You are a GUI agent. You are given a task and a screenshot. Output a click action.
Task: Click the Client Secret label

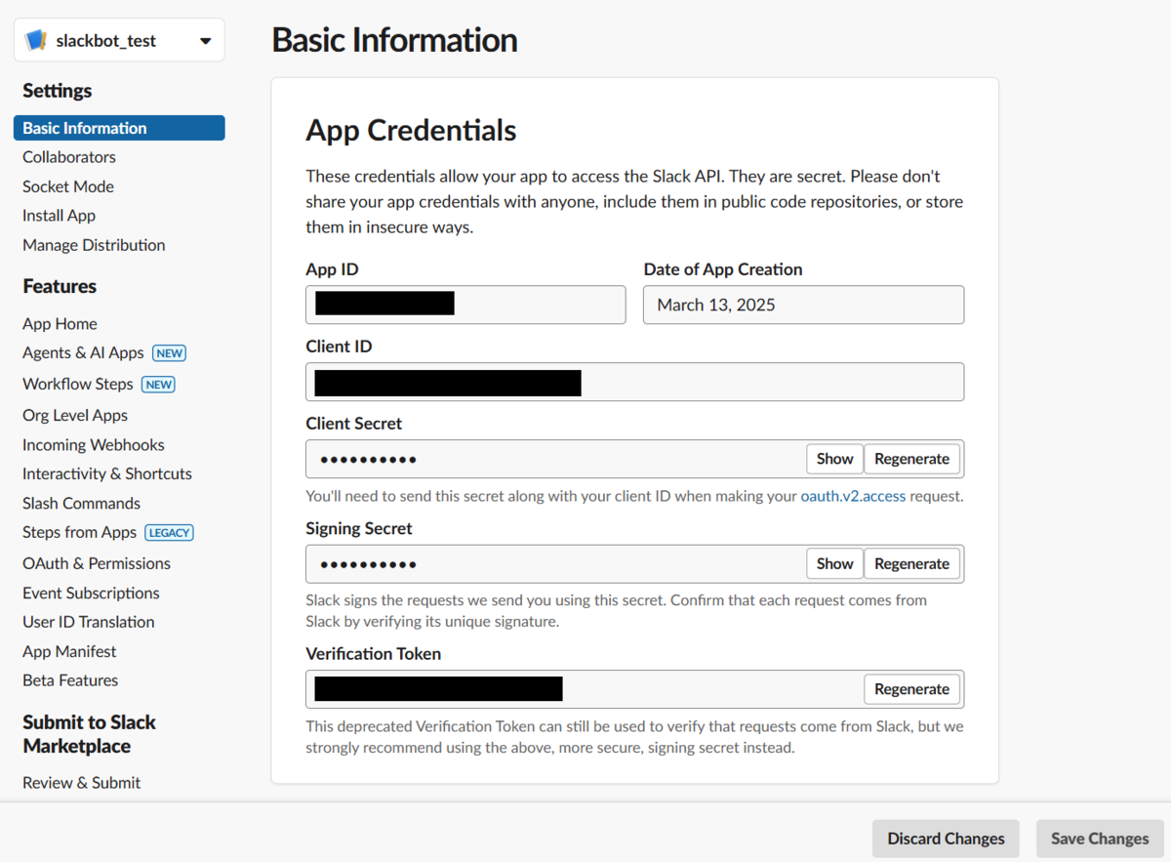click(353, 424)
